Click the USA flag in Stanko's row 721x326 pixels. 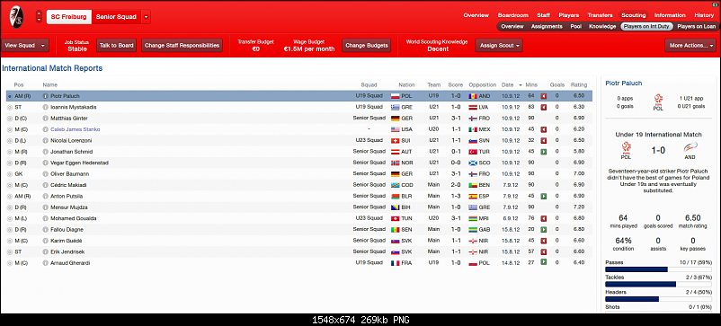point(395,129)
